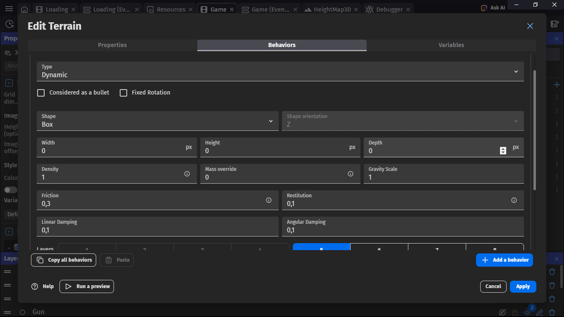Go to the home start page tab
564x317 pixels.
24,9
